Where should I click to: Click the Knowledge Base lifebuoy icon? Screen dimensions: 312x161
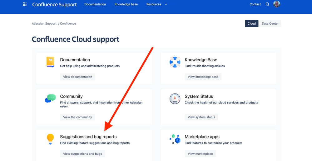(175, 62)
